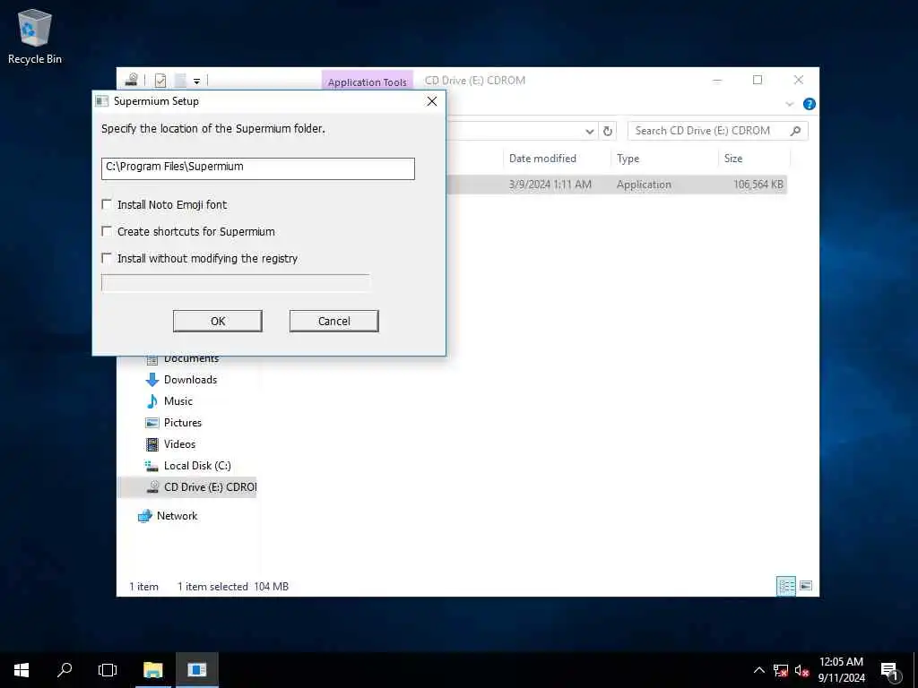Image resolution: width=918 pixels, height=688 pixels.
Task: Click the search magnifier icon in Explorer
Action: point(795,131)
